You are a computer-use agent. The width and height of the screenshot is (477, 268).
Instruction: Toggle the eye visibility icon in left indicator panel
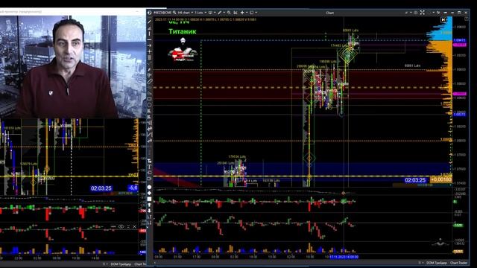point(121,226)
